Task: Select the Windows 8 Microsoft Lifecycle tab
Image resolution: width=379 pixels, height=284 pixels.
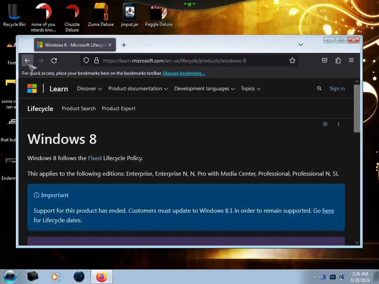Action: click(x=75, y=45)
